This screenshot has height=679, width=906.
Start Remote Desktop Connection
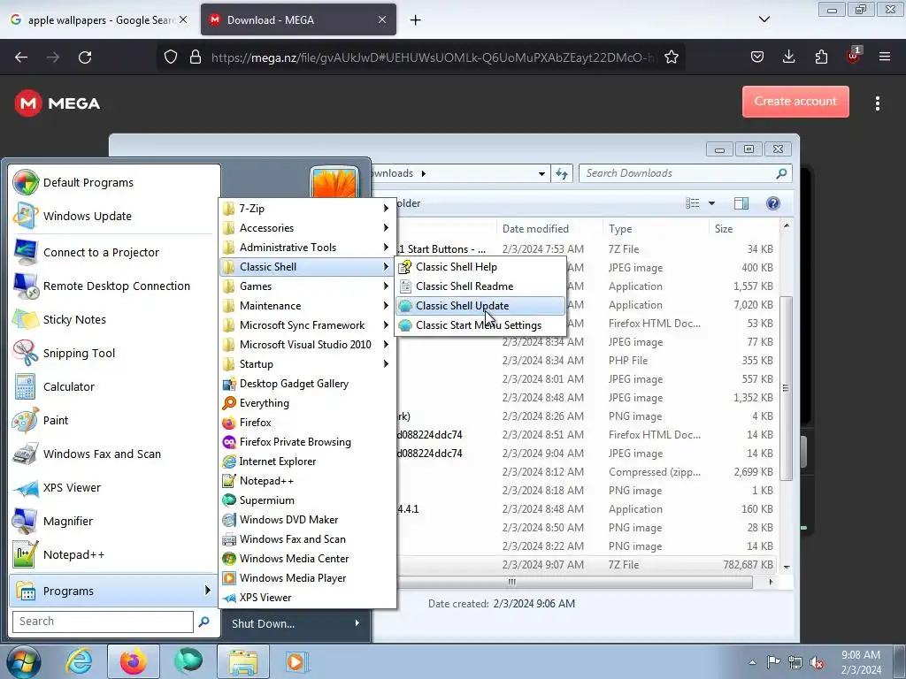(114, 286)
